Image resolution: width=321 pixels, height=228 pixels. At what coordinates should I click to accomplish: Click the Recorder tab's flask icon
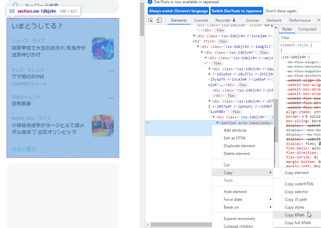[x=234, y=20]
